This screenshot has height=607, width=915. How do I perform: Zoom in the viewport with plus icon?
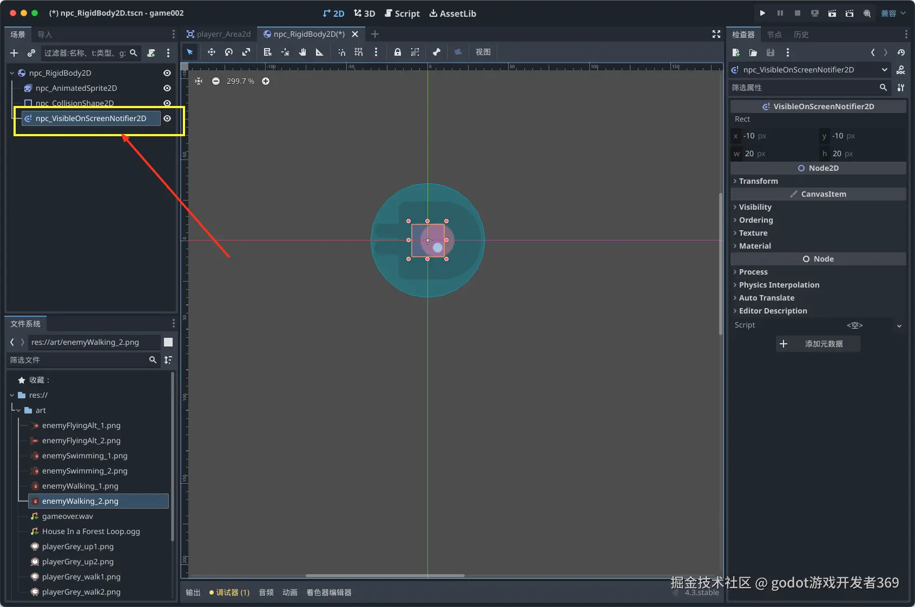click(266, 81)
